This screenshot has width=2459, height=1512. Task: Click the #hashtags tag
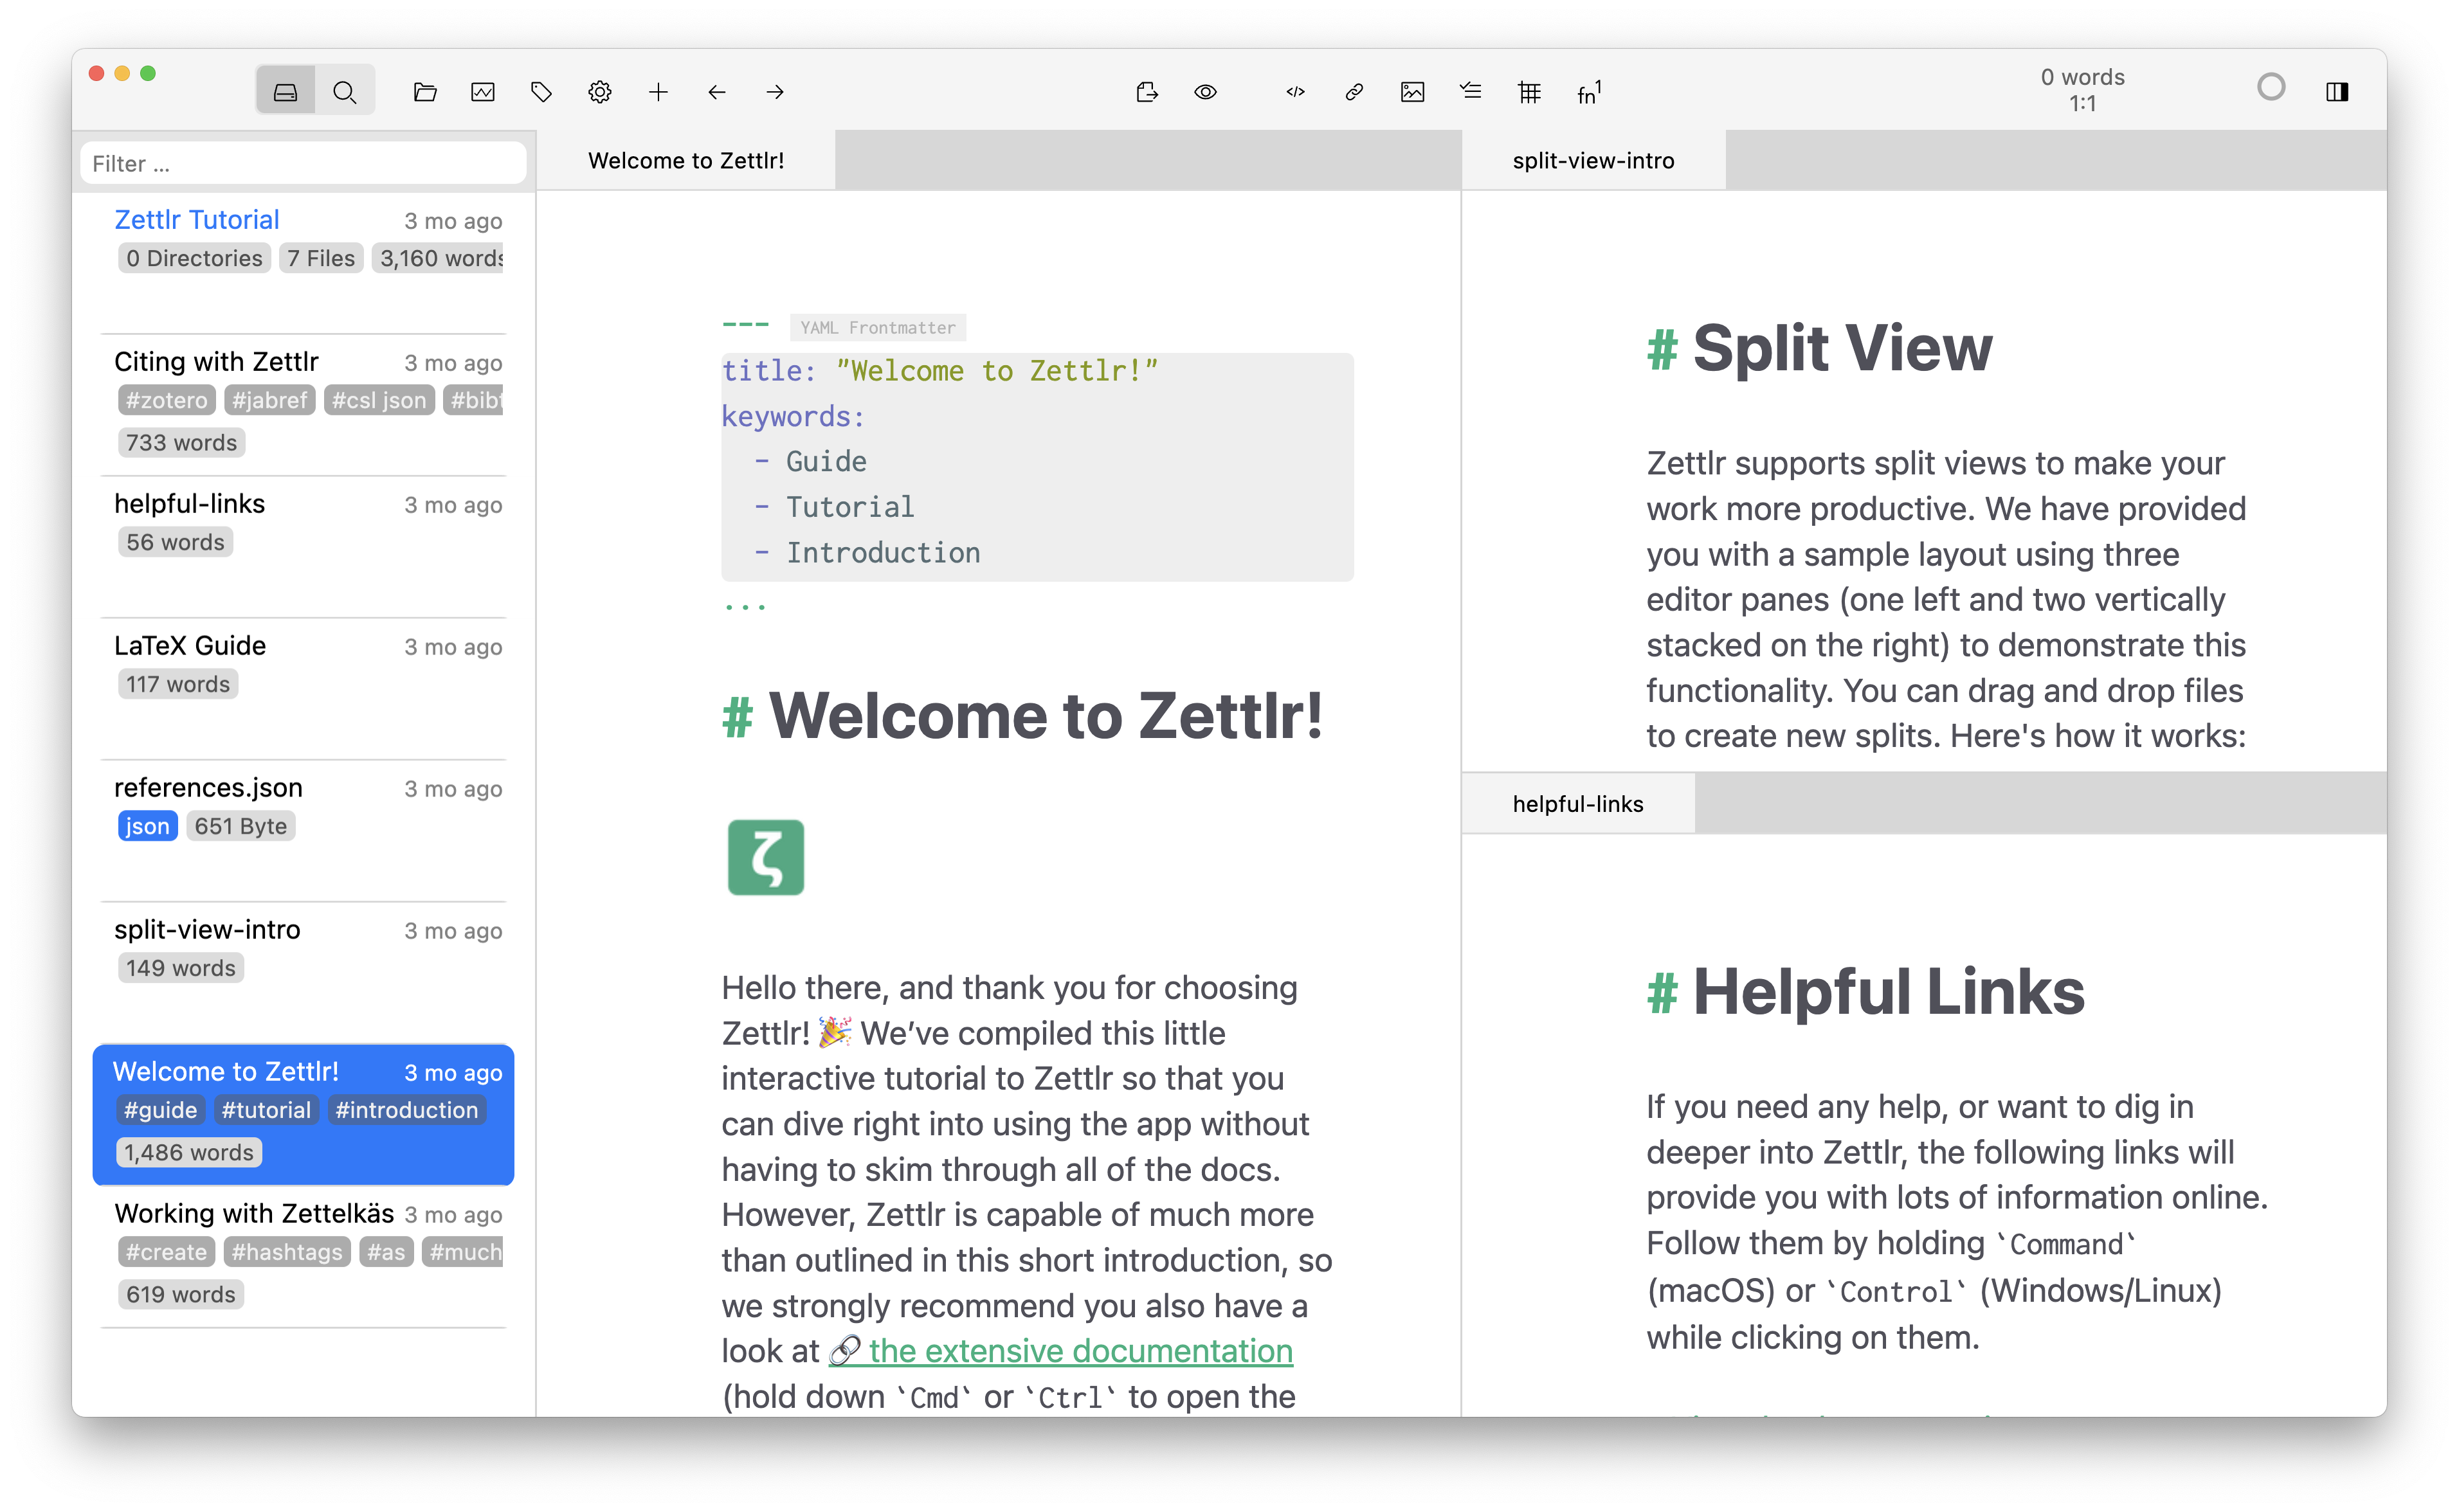click(286, 1252)
